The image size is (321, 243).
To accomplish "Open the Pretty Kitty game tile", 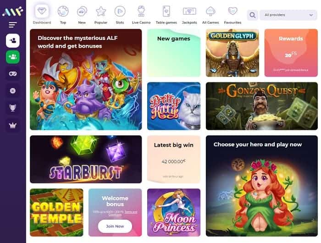I will [x=174, y=106].
